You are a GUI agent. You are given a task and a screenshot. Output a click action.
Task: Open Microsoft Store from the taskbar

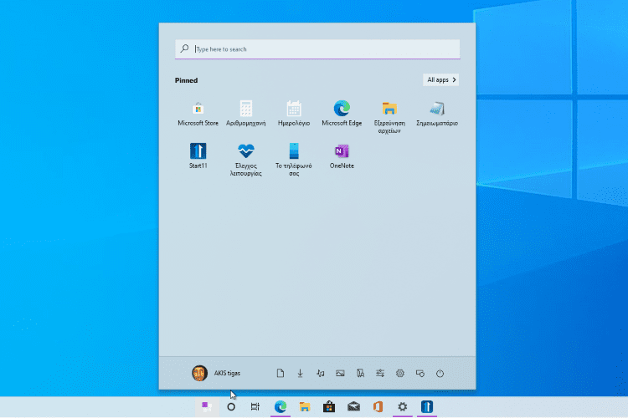(x=329, y=407)
